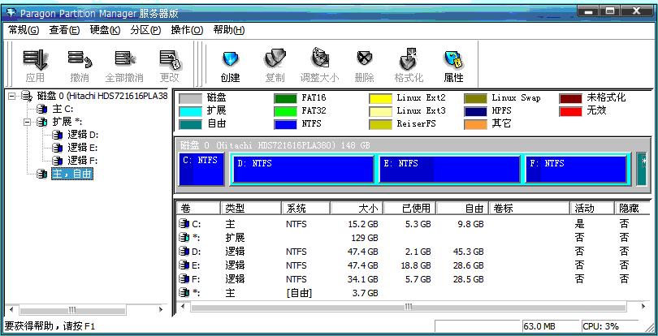Click the volume icon in the C: table row

point(184,225)
